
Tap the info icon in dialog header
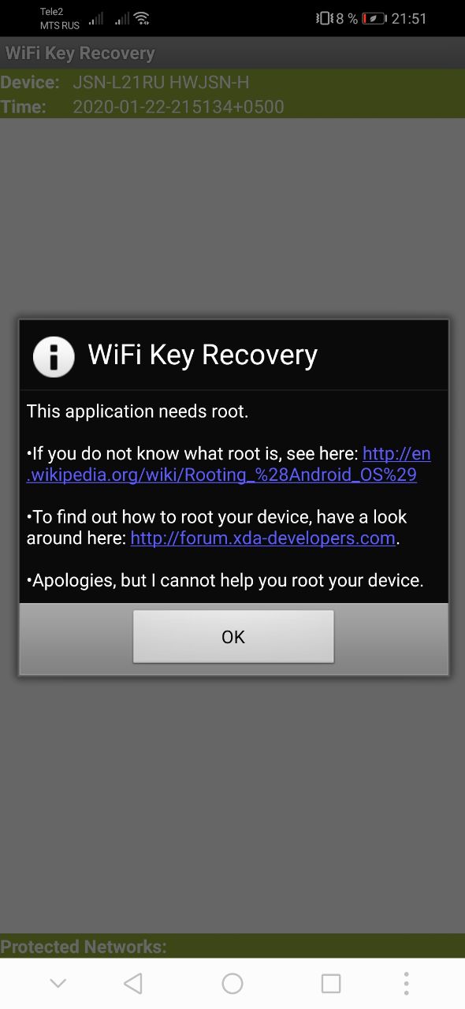54,356
